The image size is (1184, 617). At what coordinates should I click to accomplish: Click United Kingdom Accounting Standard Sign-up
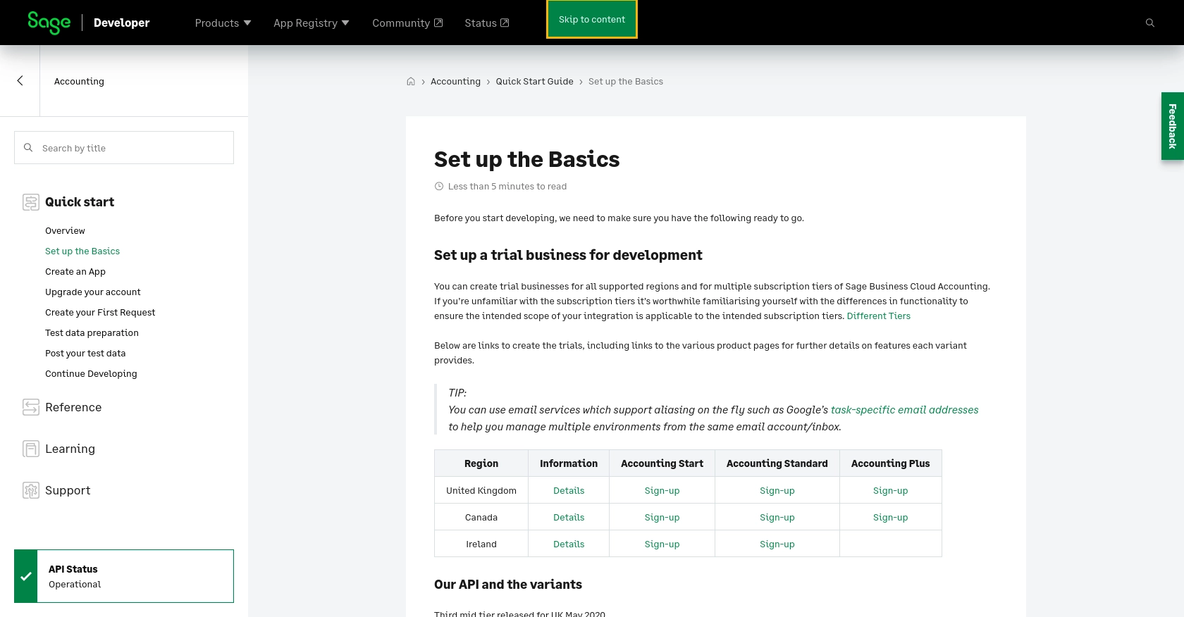click(x=777, y=491)
